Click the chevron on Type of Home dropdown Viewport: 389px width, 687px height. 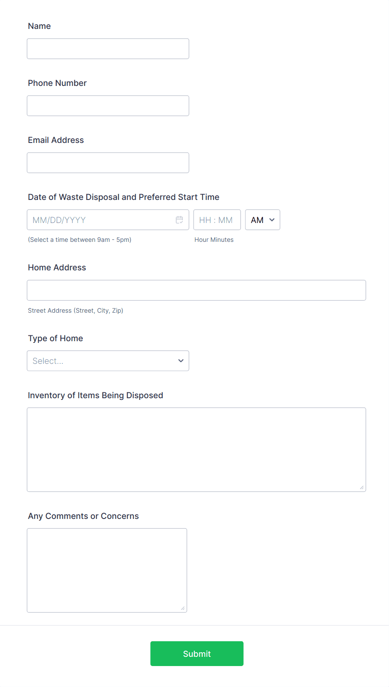[x=180, y=360]
